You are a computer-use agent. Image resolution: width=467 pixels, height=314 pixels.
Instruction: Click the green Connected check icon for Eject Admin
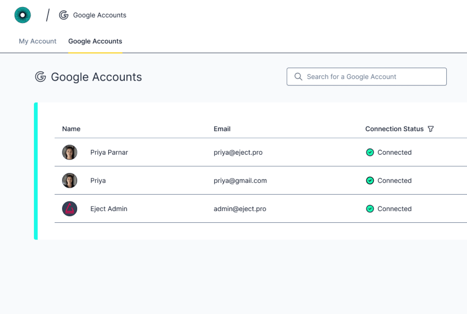370,209
